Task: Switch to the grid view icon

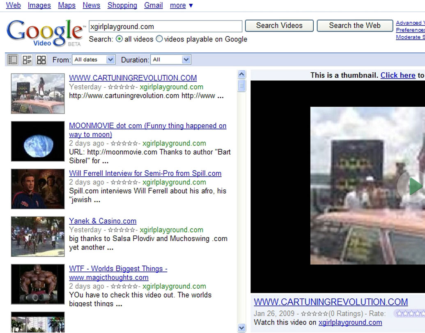Action: click(41, 60)
